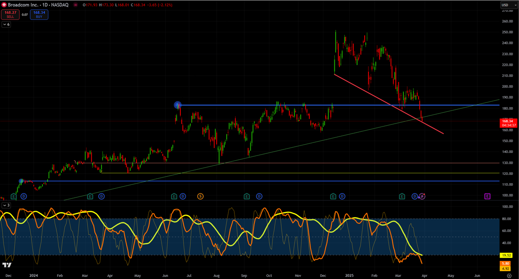Click the 80.00 level on oscillator scale
This screenshot has height=279, width=519.
click(507, 219)
